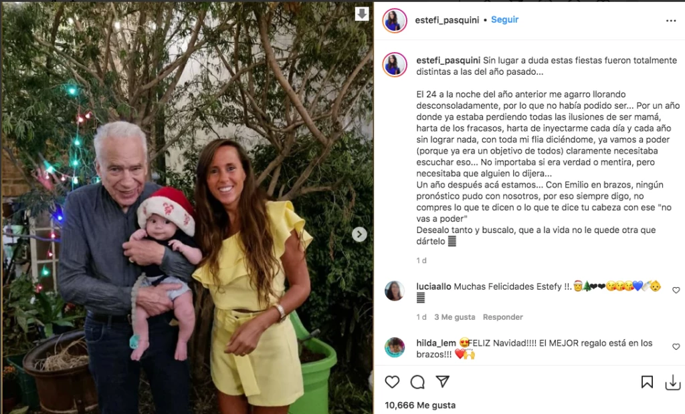Image resolution: width=685 pixels, height=414 pixels.
Task: Open hilda_lem's profile from comment username
Action: coord(436,343)
